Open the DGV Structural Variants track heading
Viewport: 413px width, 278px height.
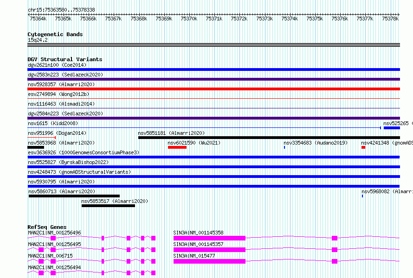[65, 59]
